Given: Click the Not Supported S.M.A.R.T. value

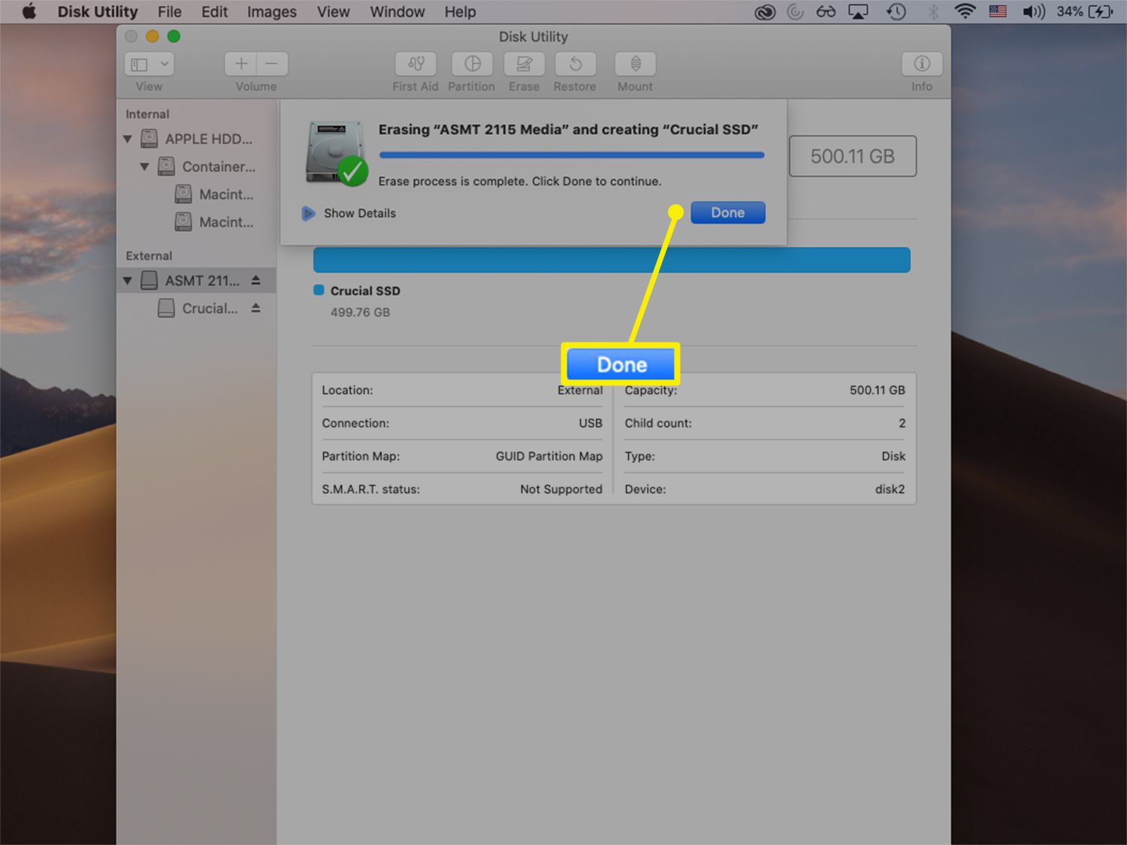Looking at the screenshot, I should [x=561, y=489].
